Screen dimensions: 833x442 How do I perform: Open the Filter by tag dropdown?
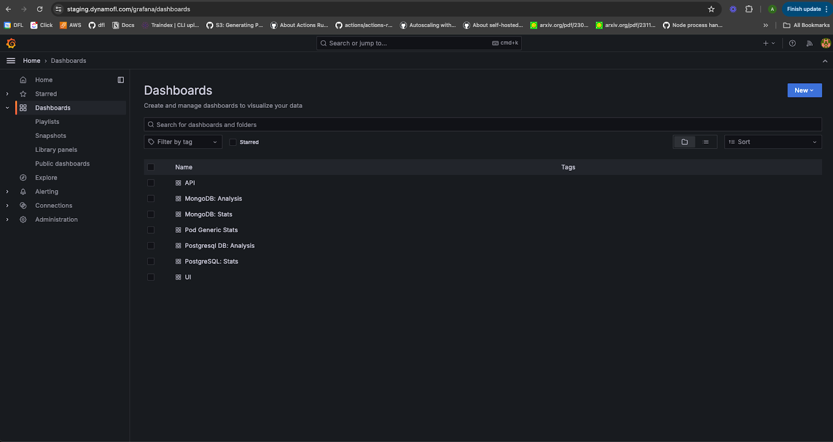pyautogui.click(x=183, y=142)
